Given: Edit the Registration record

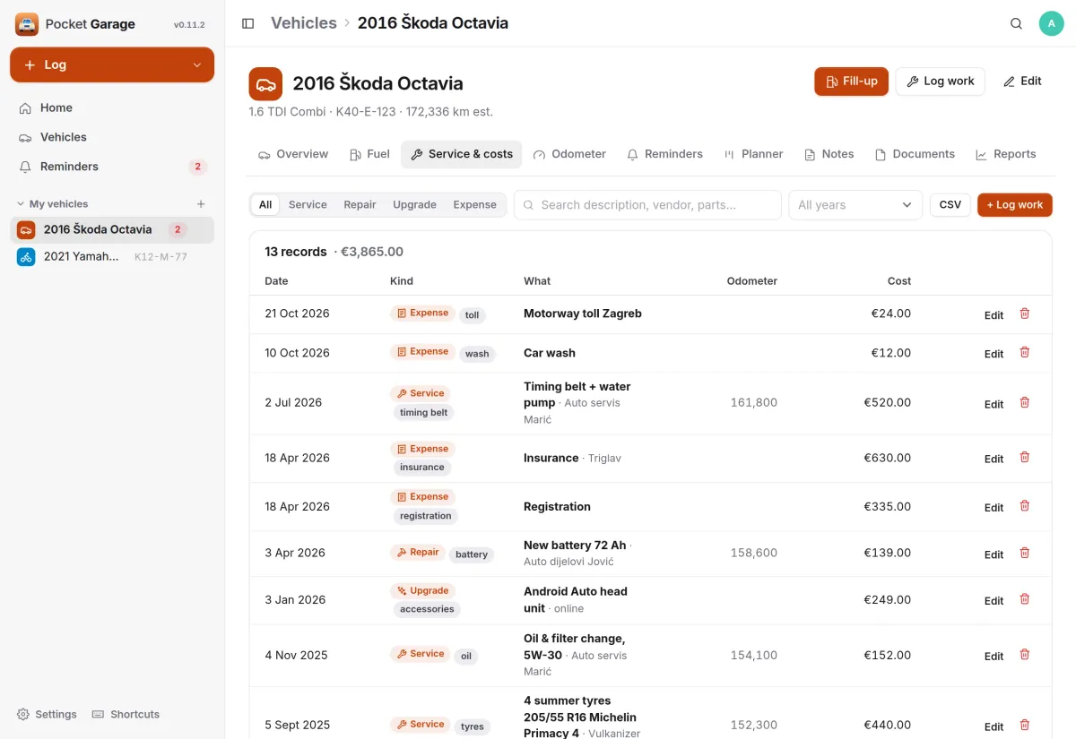Looking at the screenshot, I should [994, 507].
